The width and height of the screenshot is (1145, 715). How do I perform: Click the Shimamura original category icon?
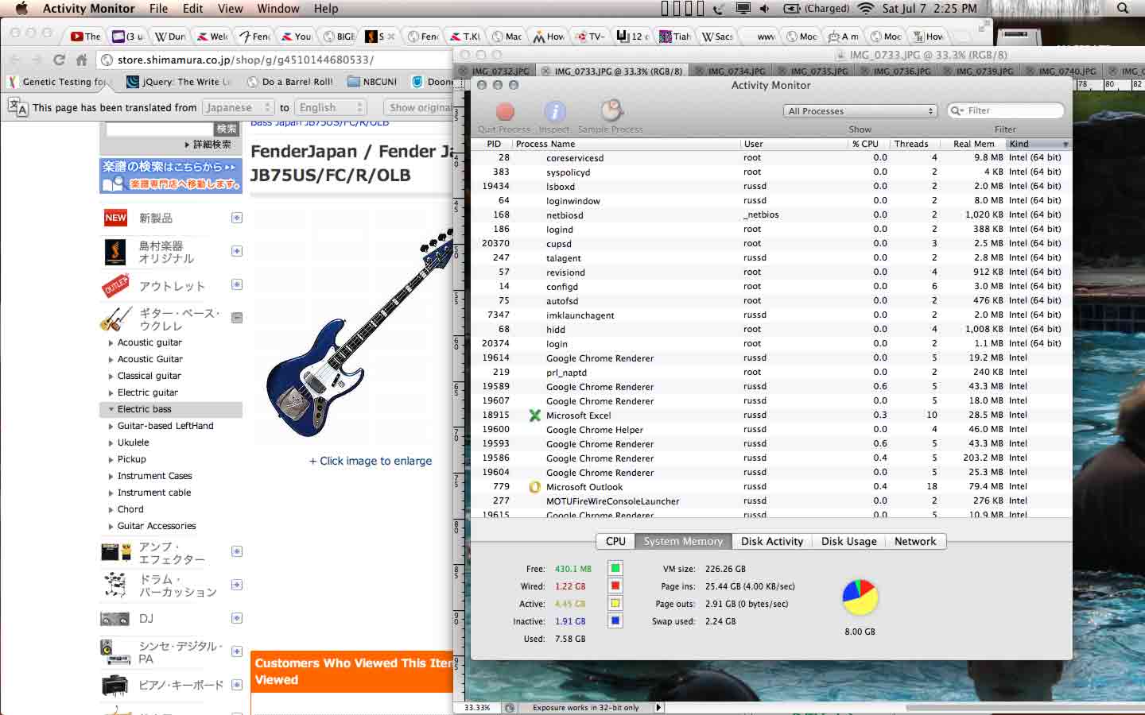click(x=115, y=252)
